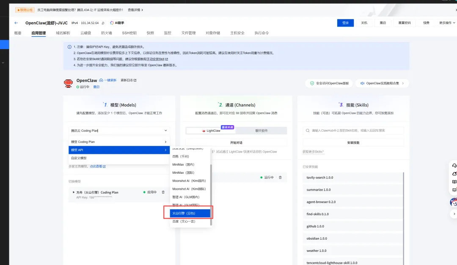Select Moonshot AI（Kimi国际）
The image size is (457, 265).
(190, 189)
